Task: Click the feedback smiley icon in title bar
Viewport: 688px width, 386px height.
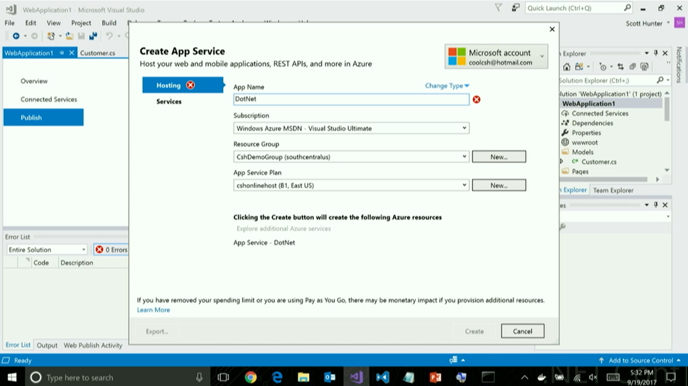Action: tap(515, 8)
